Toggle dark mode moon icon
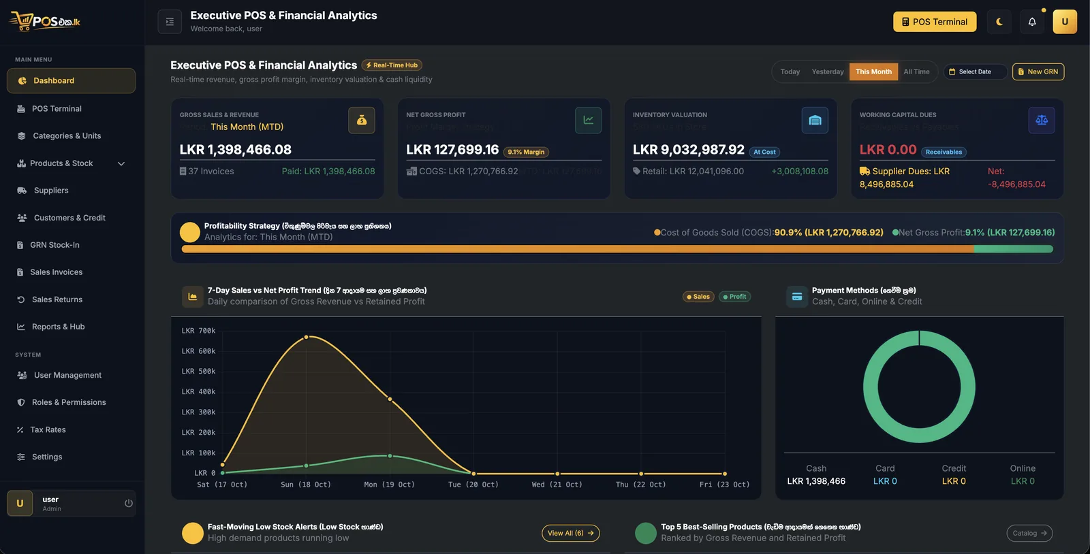 tap(999, 22)
